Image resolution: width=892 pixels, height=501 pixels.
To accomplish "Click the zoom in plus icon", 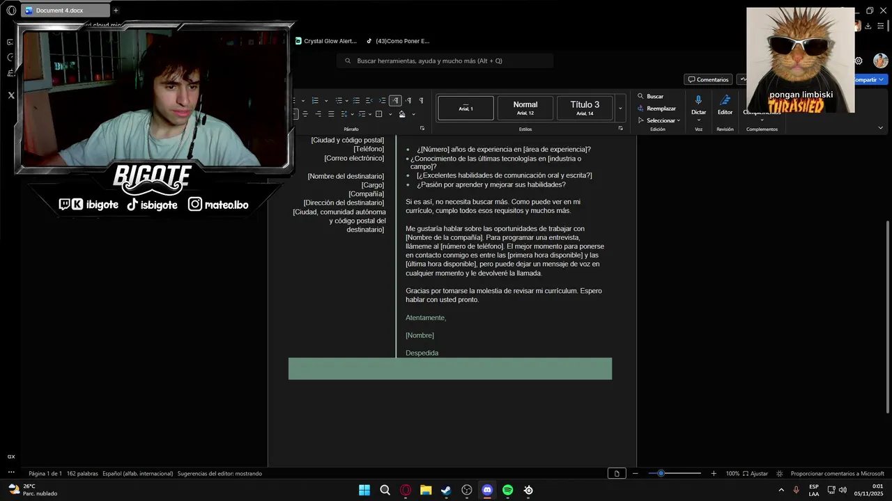I will [714, 474].
